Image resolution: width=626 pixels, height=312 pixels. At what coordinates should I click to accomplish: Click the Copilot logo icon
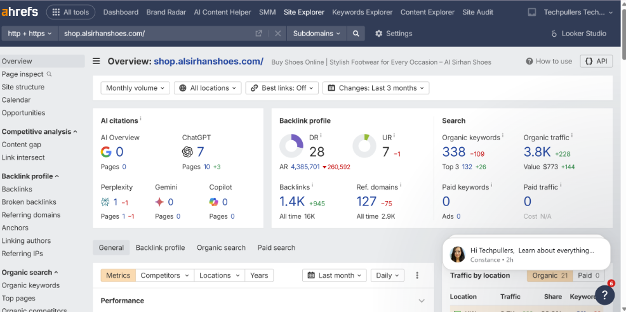(213, 202)
